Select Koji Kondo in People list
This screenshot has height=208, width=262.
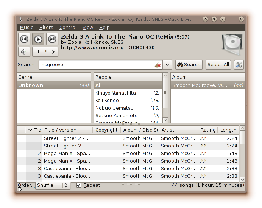coord(107,101)
